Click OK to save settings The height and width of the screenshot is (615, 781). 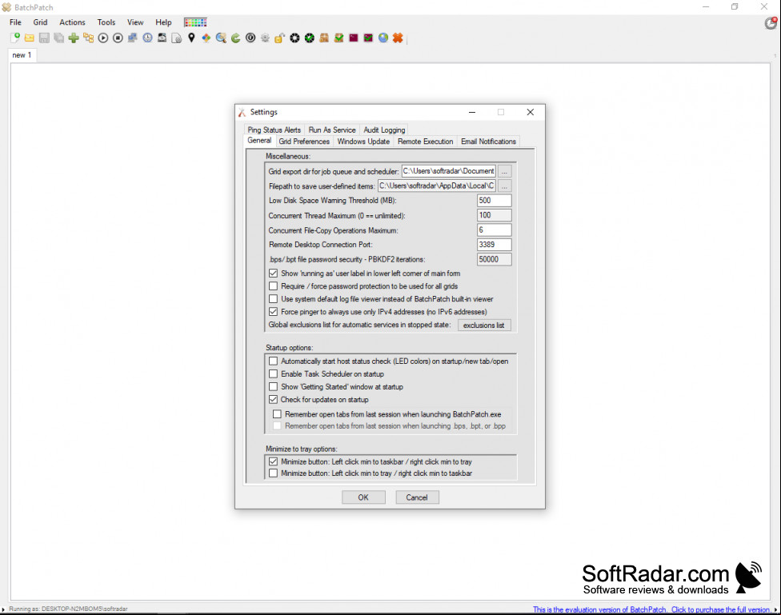363,497
